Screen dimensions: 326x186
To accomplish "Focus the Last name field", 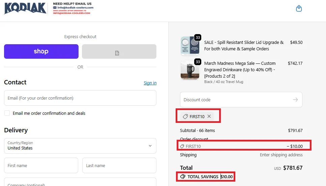I will (x=119, y=166).
